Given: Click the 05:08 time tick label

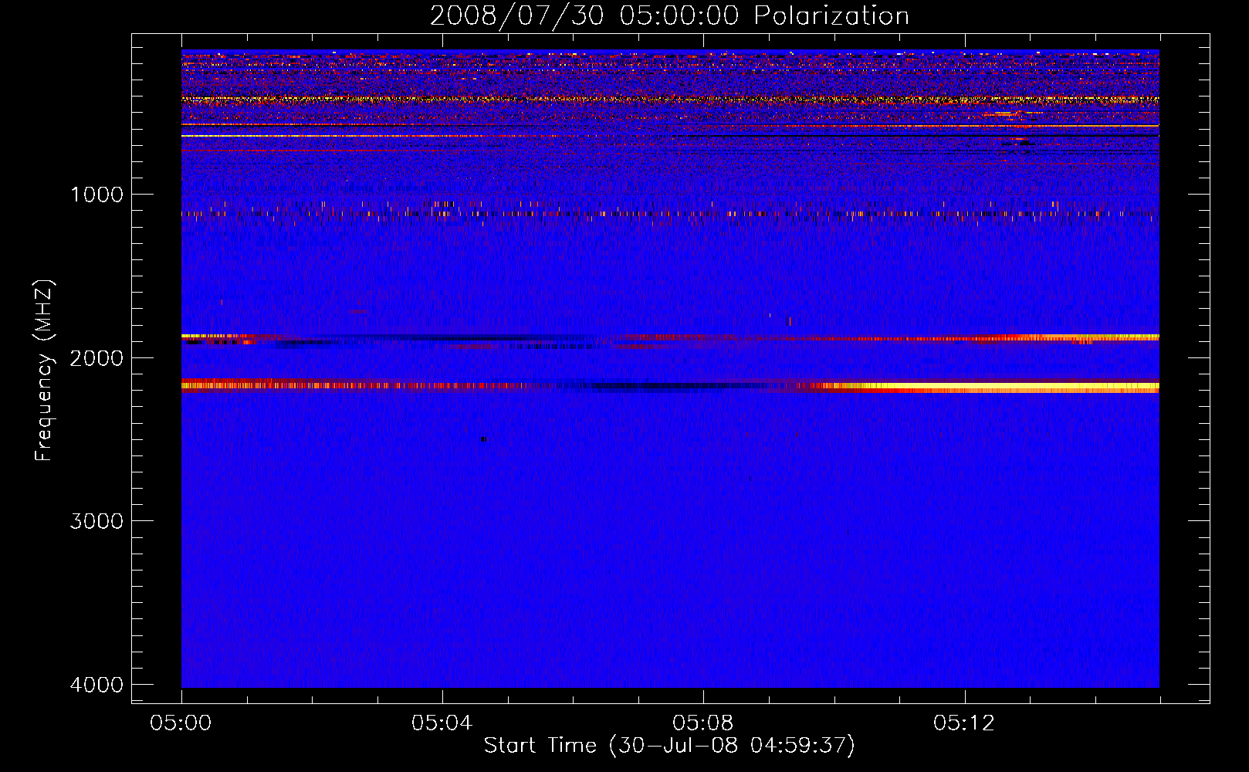Looking at the screenshot, I should point(702,723).
